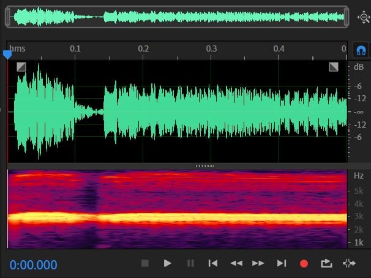The width and height of the screenshot is (371, 278).
Task: Click the blue playhead marker
Action: [7, 55]
